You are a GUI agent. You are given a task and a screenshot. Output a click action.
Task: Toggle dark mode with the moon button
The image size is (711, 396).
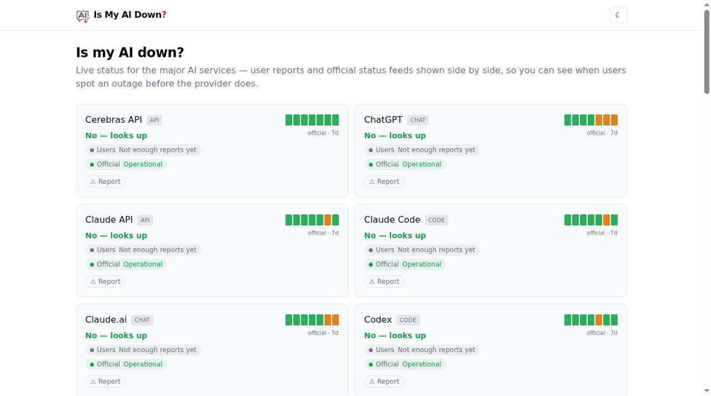click(618, 15)
